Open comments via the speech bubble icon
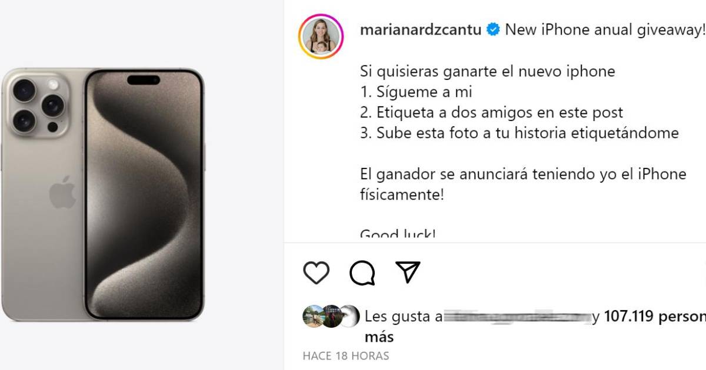The height and width of the screenshot is (370, 706). coord(362,273)
